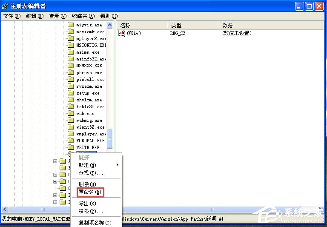The image size is (327, 227).
Task: Minimize the Registry Editor window
Action: click(x=299, y=6)
